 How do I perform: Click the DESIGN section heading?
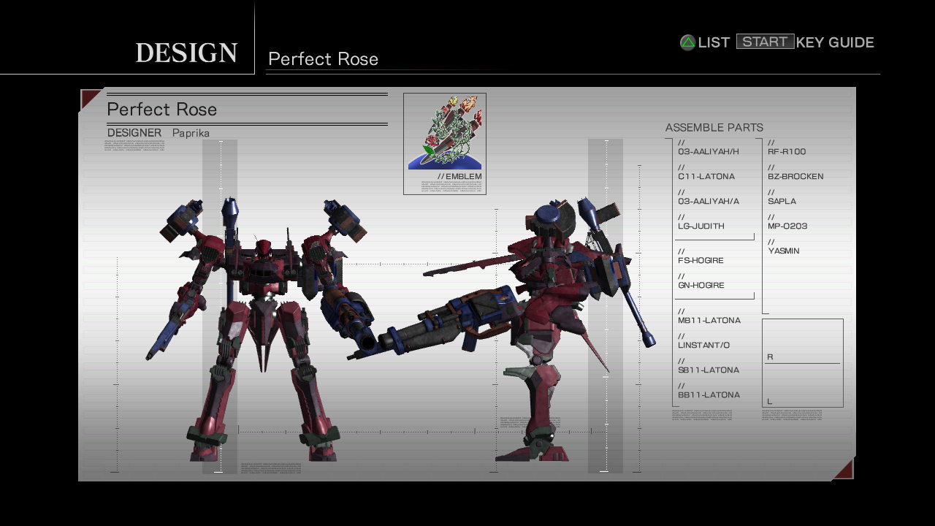(186, 53)
